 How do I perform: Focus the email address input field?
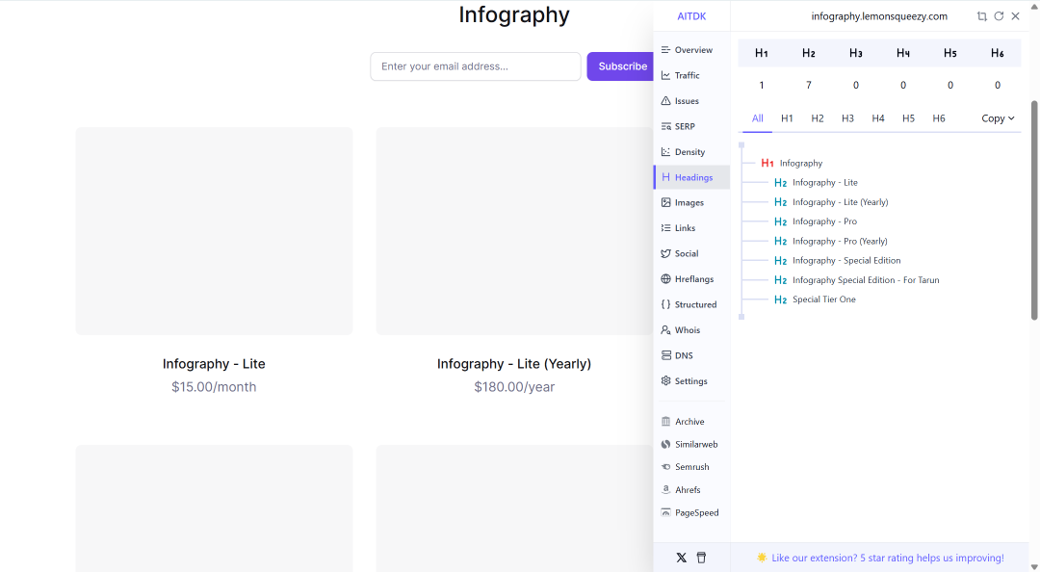[476, 66]
